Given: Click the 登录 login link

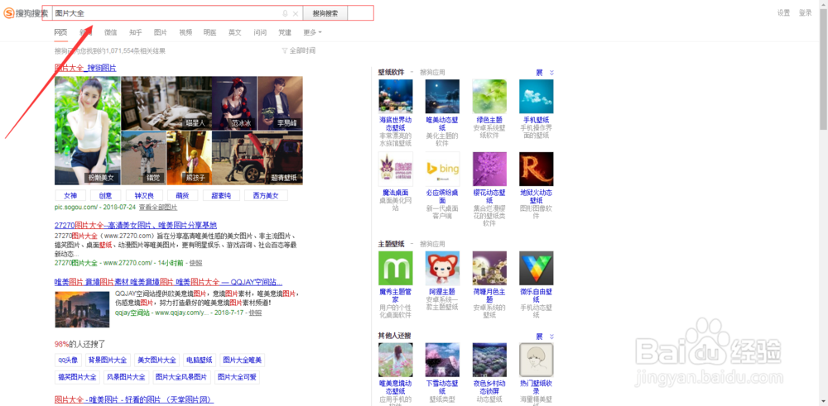Looking at the screenshot, I should 806,13.
